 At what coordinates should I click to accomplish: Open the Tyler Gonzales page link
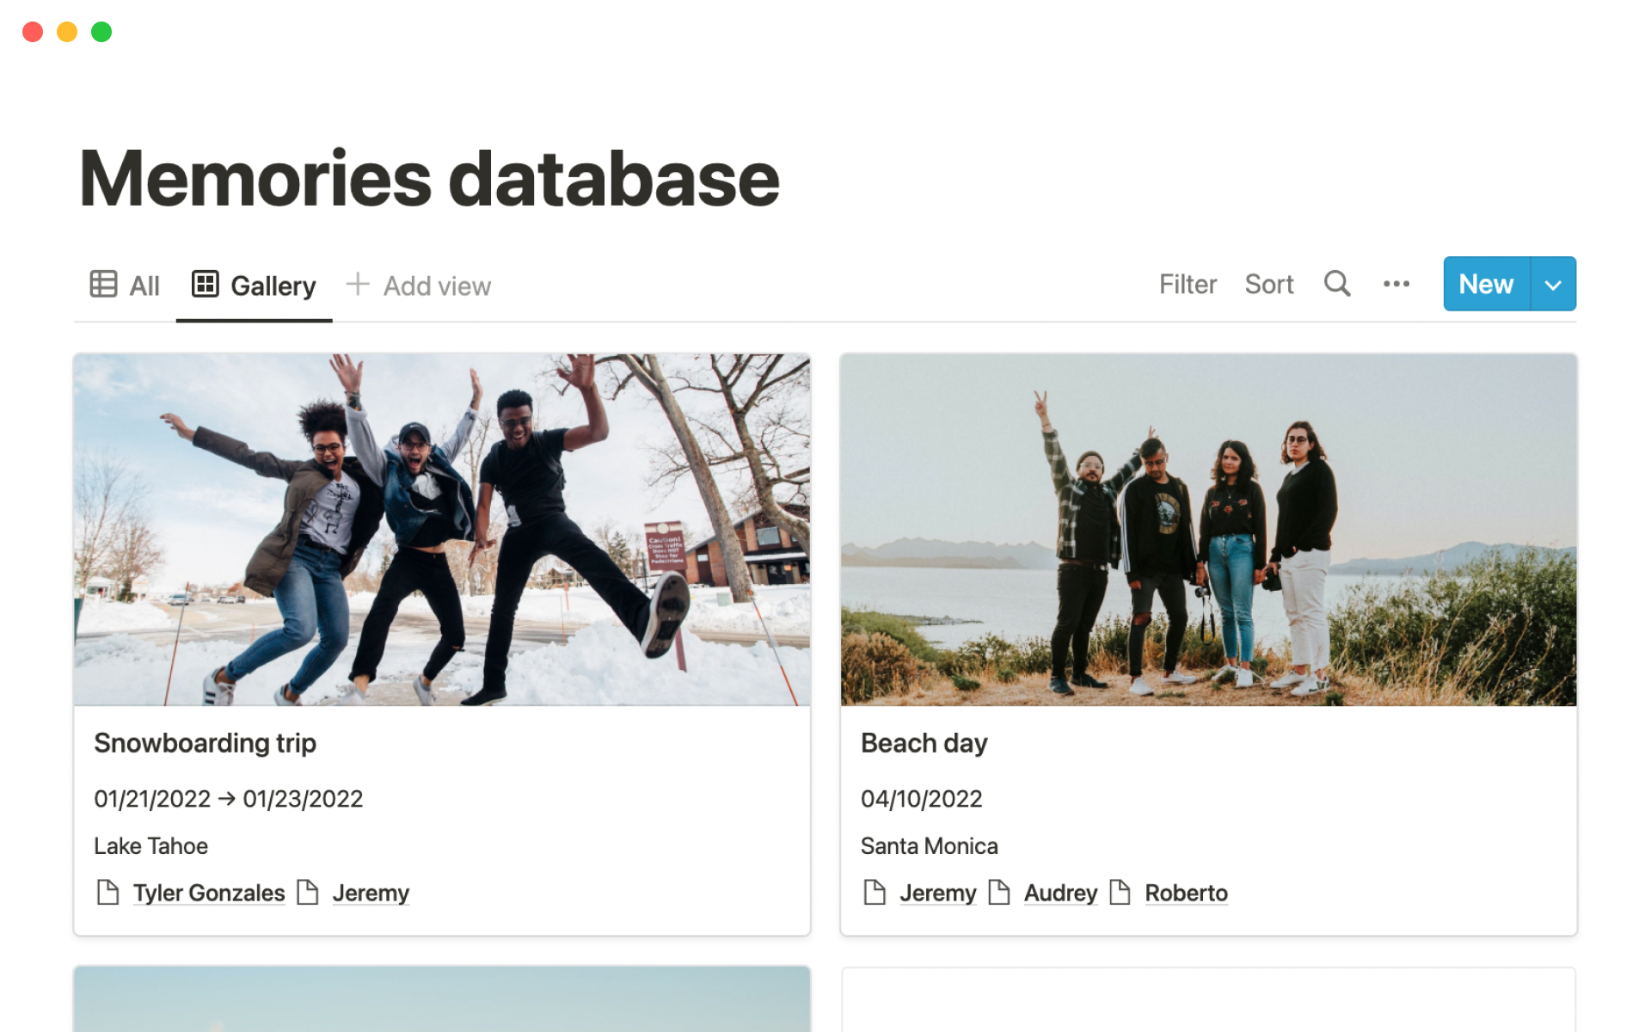(x=209, y=893)
